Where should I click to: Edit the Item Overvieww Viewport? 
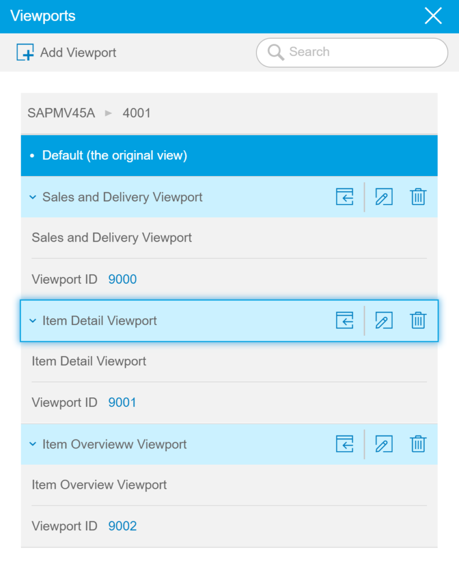click(x=384, y=444)
